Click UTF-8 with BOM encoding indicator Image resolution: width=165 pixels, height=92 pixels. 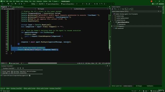coord(106,63)
